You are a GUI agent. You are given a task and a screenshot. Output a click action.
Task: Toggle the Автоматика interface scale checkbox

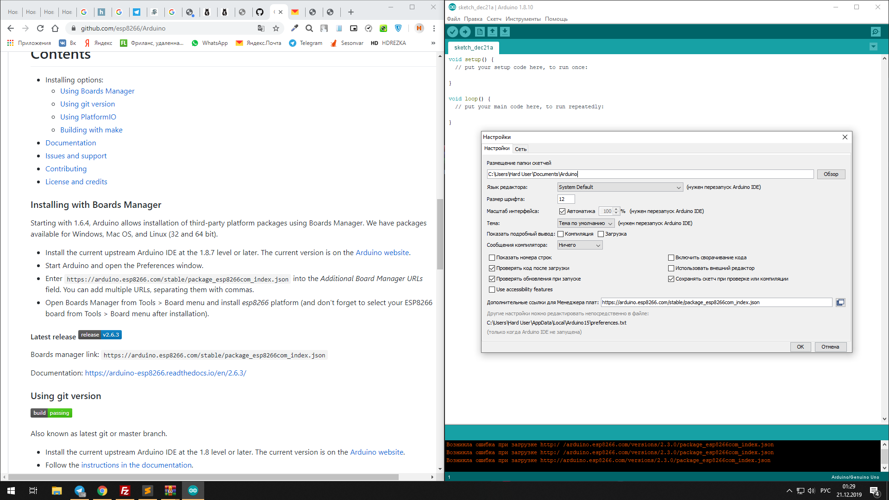tap(562, 211)
